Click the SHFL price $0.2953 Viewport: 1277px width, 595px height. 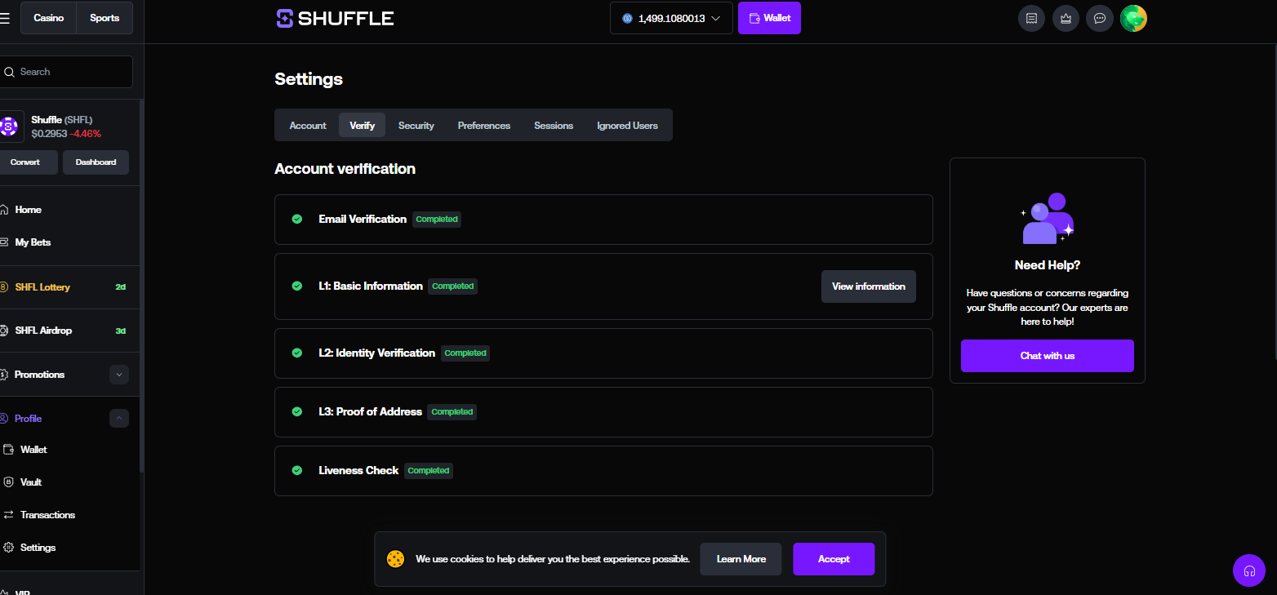[x=49, y=134]
